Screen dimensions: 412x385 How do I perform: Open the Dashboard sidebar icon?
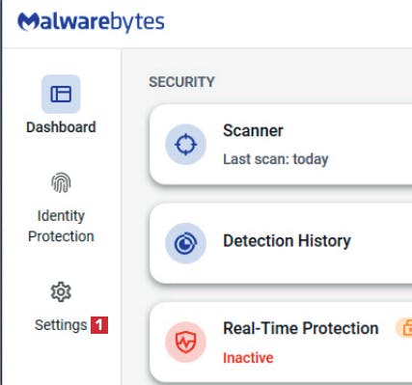tap(61, 94)
